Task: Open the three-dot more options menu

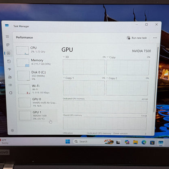Action: click(155, 38)
